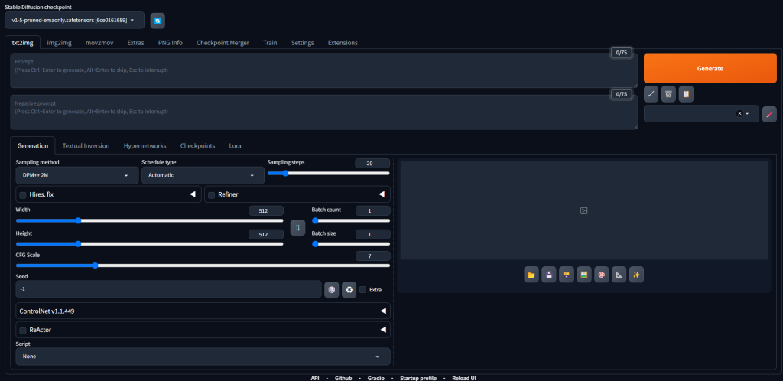Screen dimensions: 783x381
Task: Toggle the Refiner checkbox
Action: (x=211, y=195)
